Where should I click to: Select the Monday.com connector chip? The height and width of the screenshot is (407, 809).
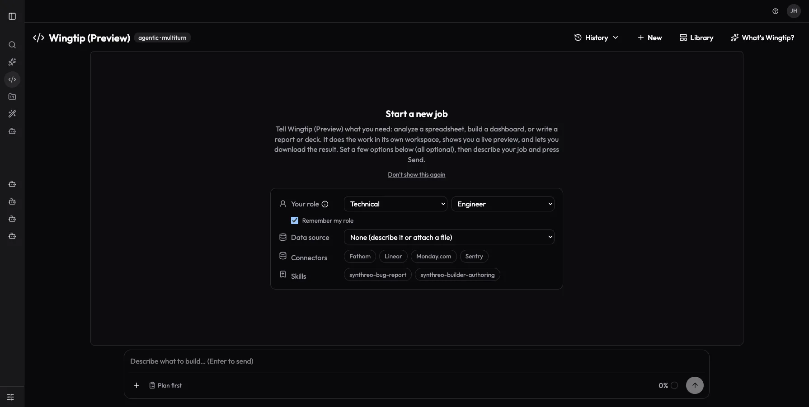[433, 257]
